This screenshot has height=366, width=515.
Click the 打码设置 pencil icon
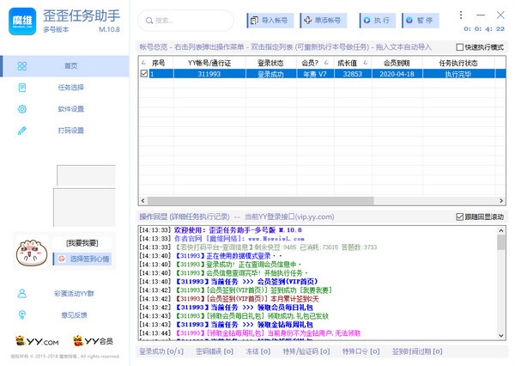click(x=22, y=131)
